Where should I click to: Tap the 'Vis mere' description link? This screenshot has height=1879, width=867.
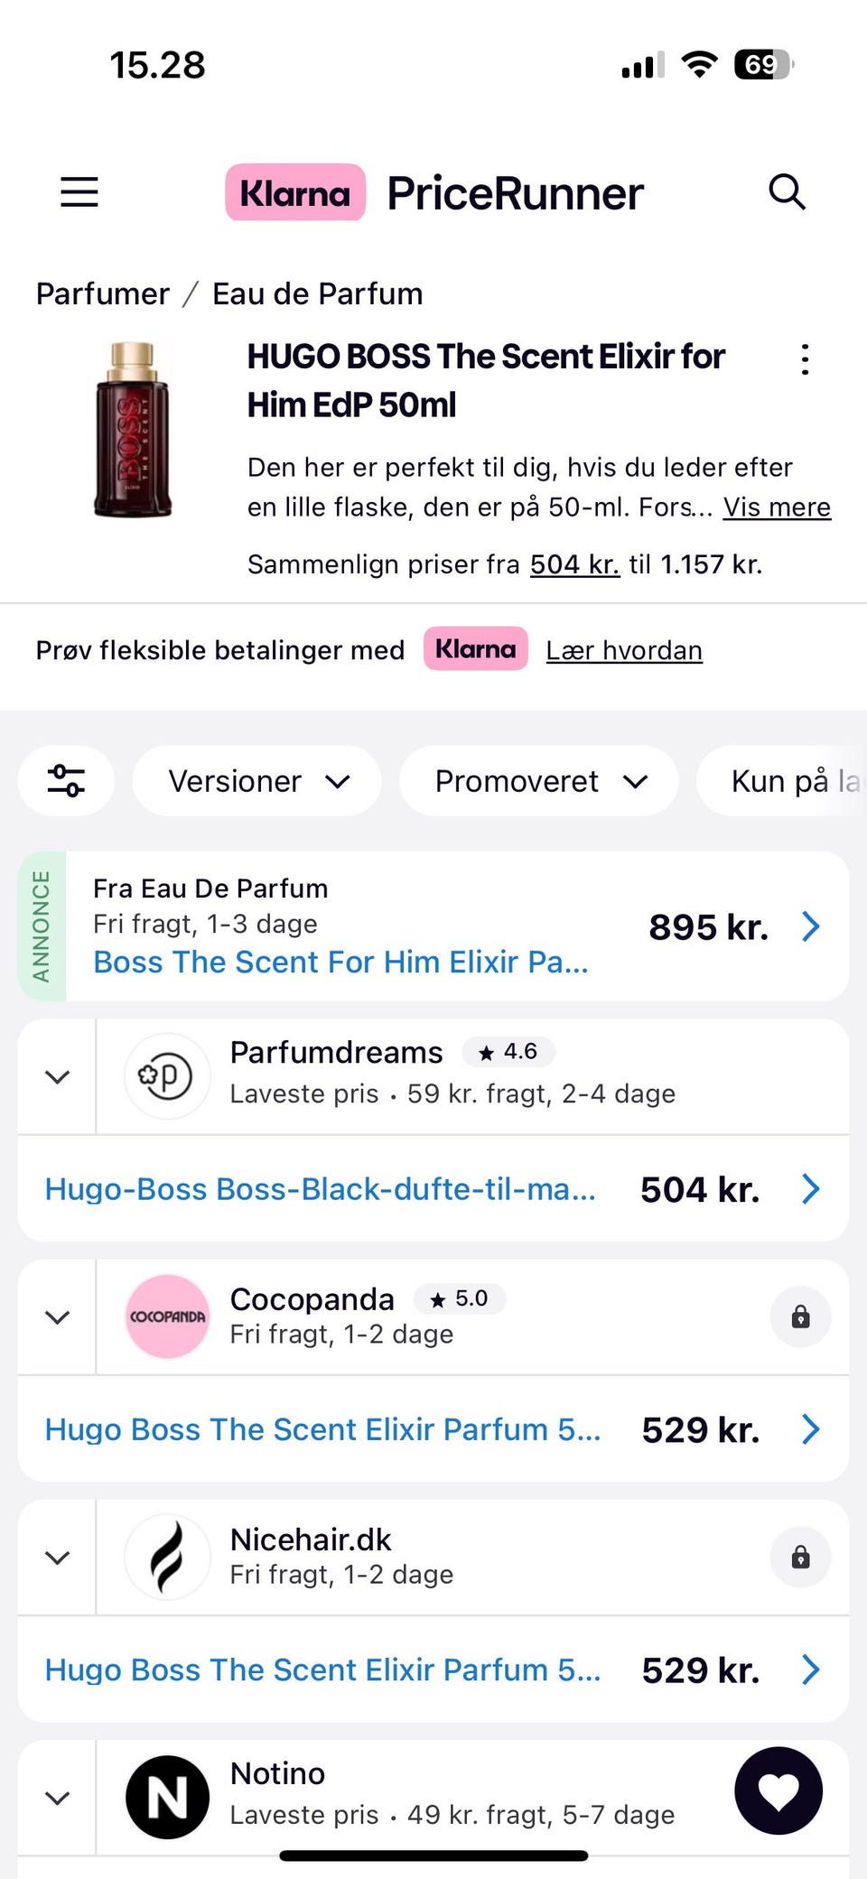point(777,507)
